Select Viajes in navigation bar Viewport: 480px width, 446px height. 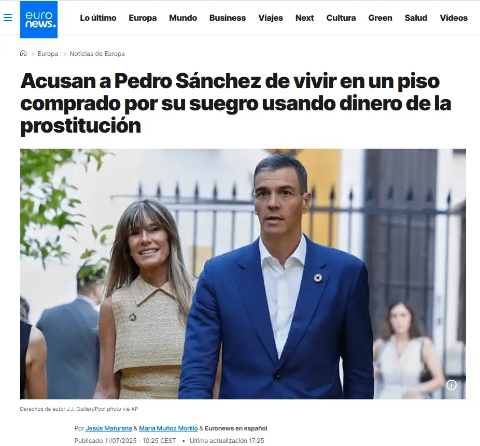(271, 18)
